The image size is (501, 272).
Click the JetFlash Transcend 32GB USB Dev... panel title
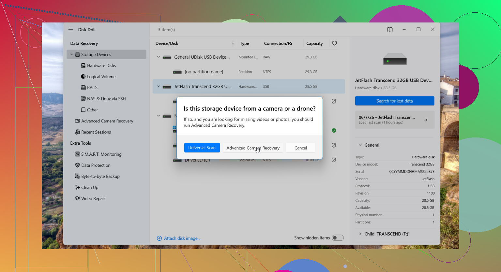pos(394,80)
